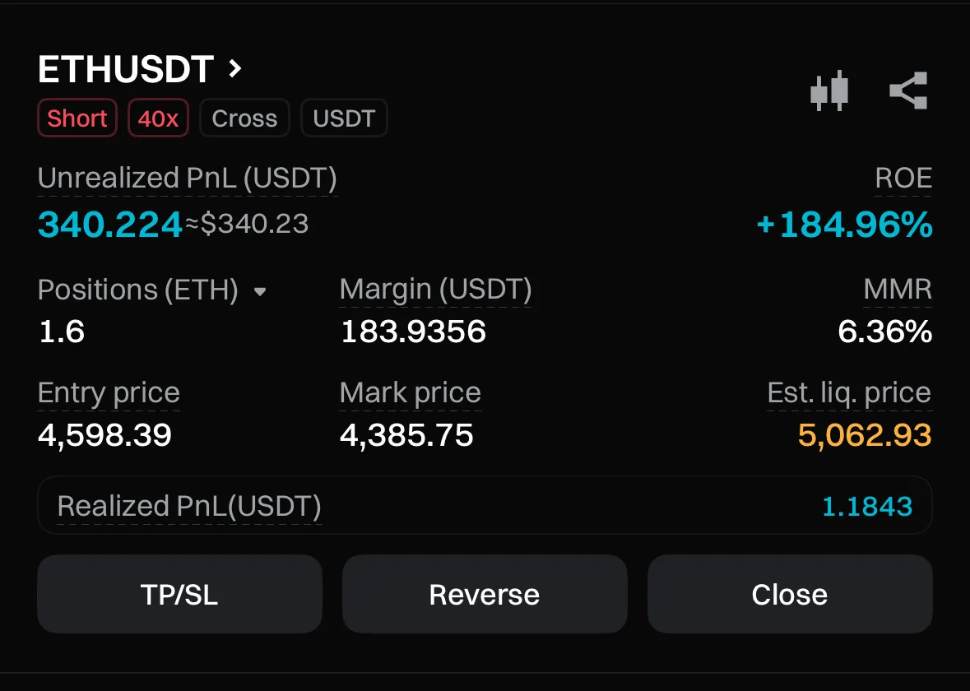970x691 pixels.
Task: Tap the 40x leverage tag
Action: [x=158, y=118]
